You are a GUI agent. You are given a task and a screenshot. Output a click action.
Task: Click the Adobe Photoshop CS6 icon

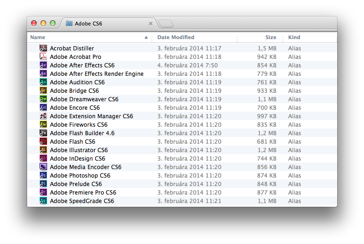point(43,175)
